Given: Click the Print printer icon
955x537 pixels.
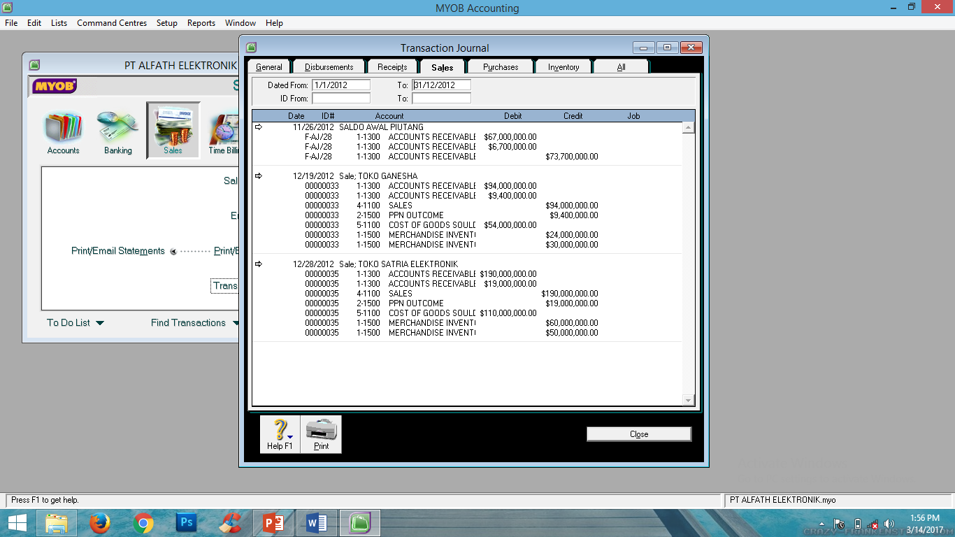Looking at the screenshot, I should [x=321, y=434].
